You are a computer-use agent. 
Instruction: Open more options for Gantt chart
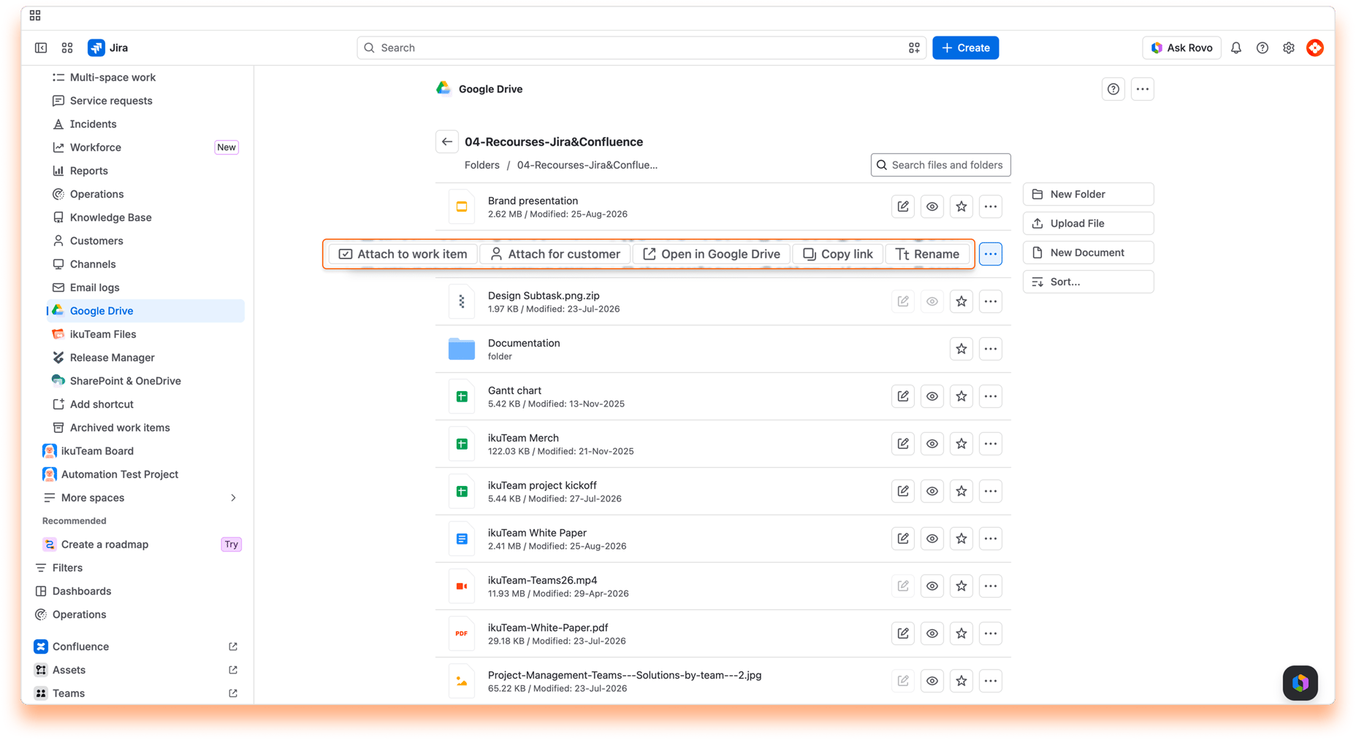point(991,396)
